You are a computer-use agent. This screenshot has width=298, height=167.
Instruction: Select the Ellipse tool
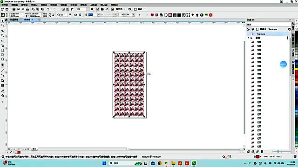2,55
